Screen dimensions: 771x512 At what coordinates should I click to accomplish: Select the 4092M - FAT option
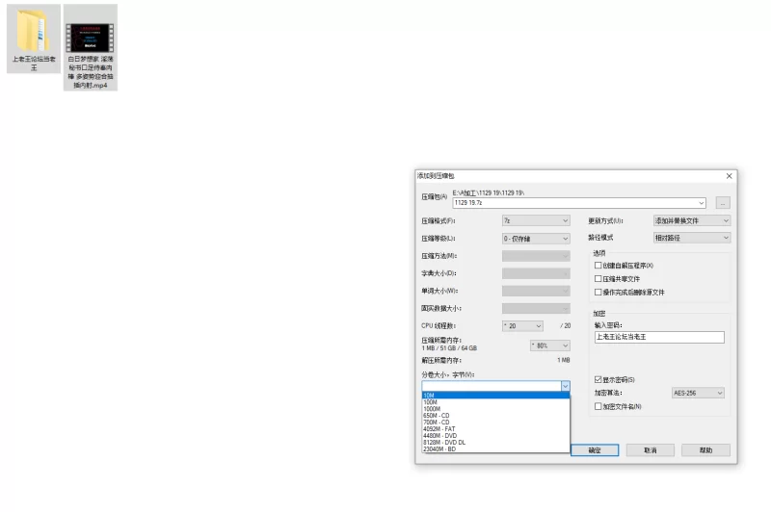[495, 429]
